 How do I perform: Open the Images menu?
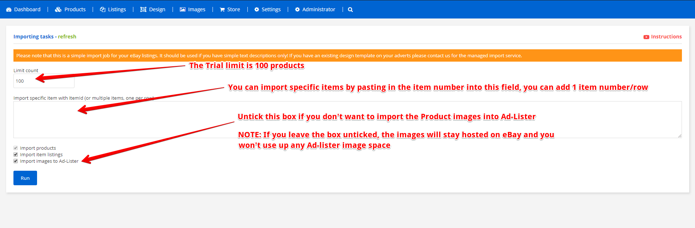[x=193, y=9]
